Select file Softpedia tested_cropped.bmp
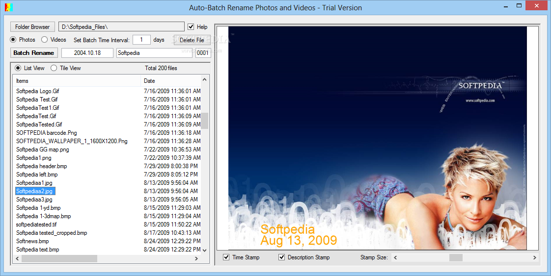This screenshot has width=551, height=276. click(52, 233)
